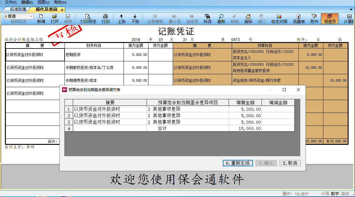355x197 pixels.
Task: Expand the tab list arrow at top right
Action: coord(351,10)
